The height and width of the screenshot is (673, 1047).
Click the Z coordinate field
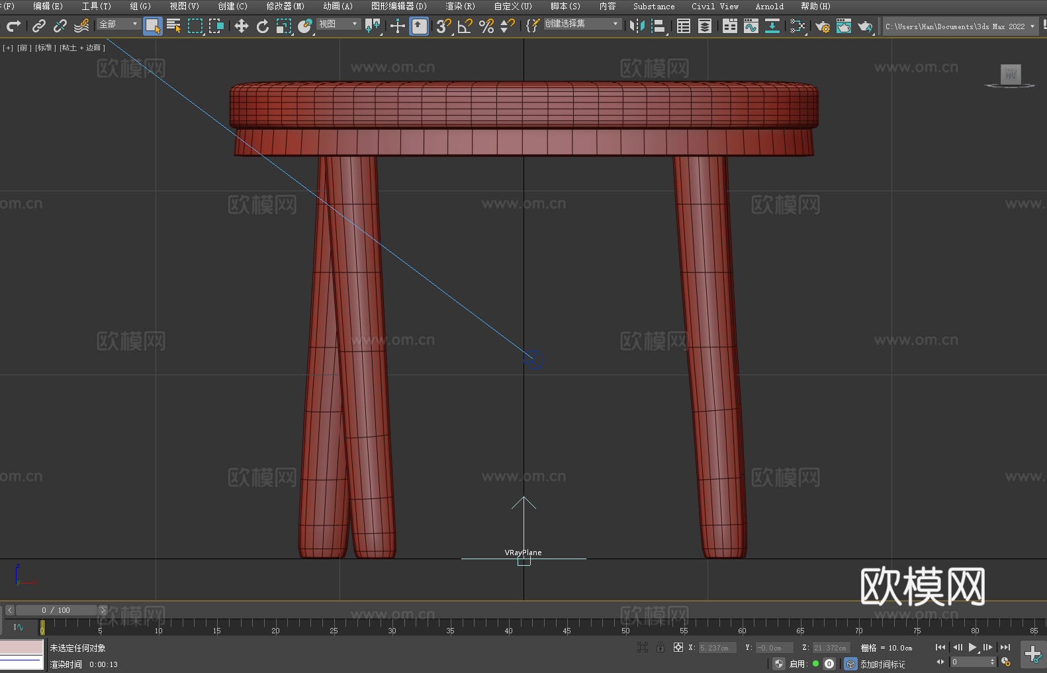831,648
